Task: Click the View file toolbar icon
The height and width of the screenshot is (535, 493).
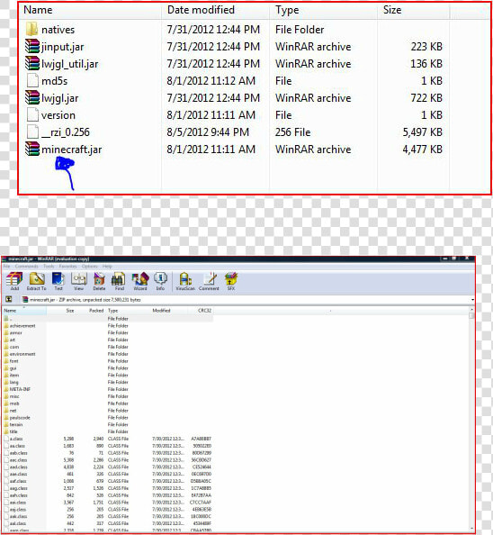Action: click(78, 279)
